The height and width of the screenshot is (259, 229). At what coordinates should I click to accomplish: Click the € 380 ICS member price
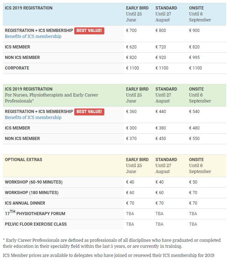coord(161,128)
